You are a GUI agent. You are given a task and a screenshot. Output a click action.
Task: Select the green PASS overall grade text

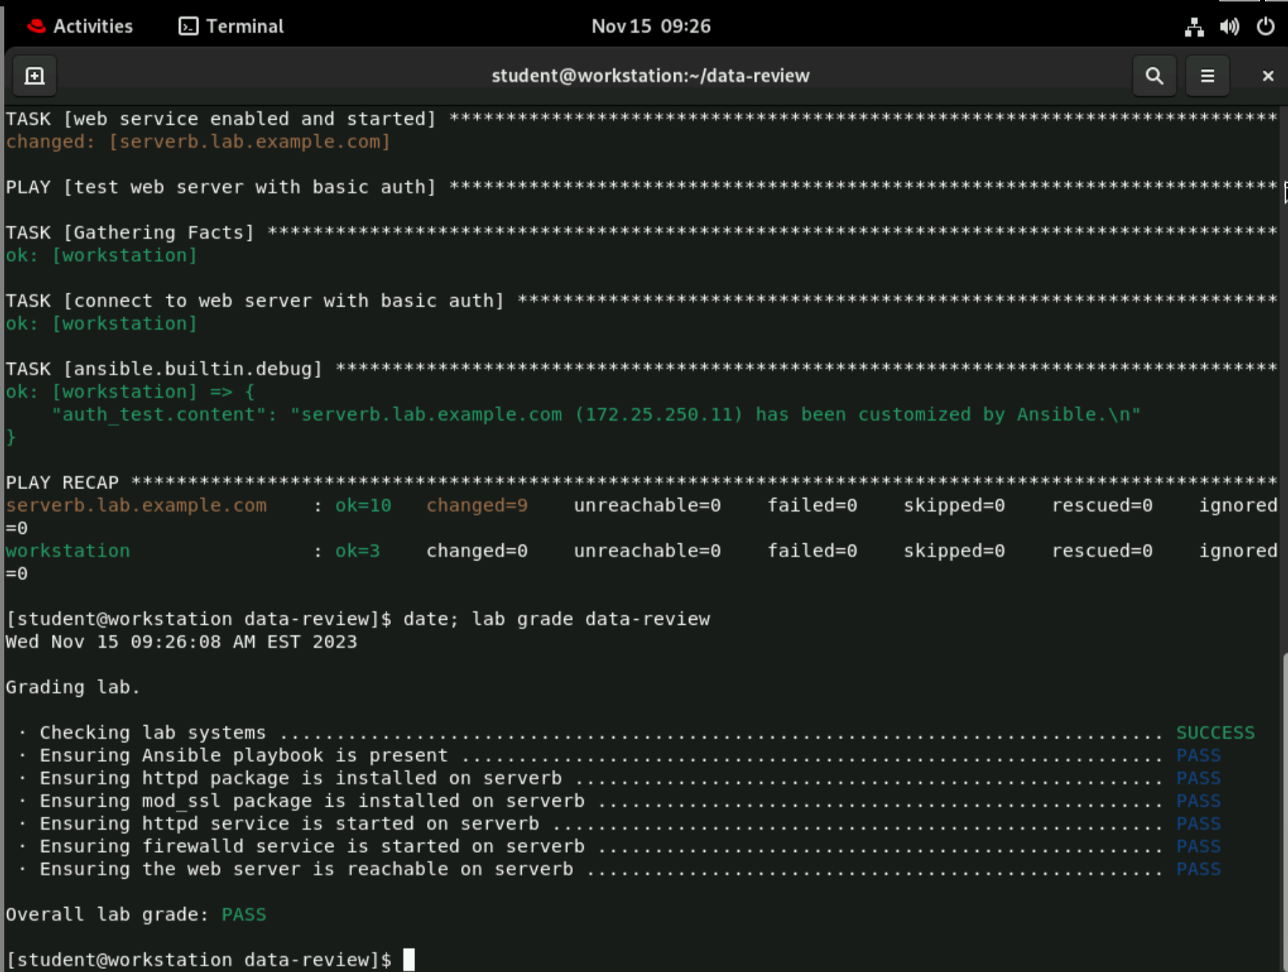pos(243,914)
